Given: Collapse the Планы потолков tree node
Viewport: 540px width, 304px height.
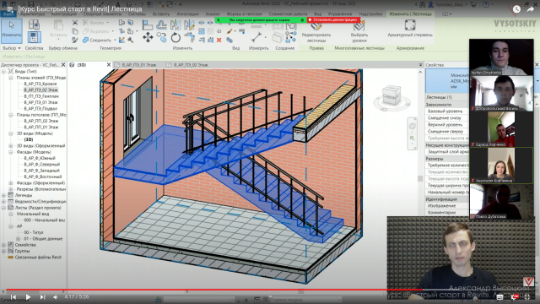Looking at the screenshot, I should click(11, 115).
